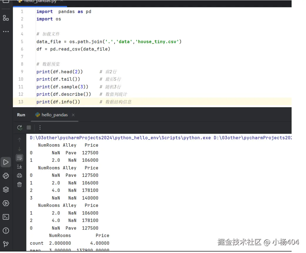Open the Python Packages layers icon
Screen dimensions: 306x253
pyautogui.click(x=6, y=190)
